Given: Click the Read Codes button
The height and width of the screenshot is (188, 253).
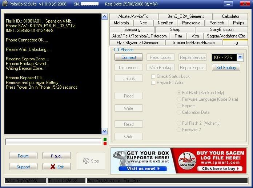Looking at the screenshot, I should [161, 57].
